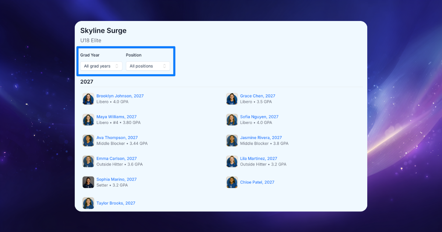Open the Grad Year dropdown
The width and height of the screenshot is (442, 232).
click(x=101, y=66)
